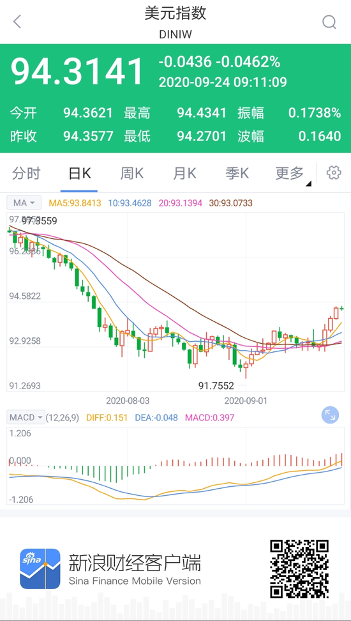
Task: Tap the 10:93.4628 MA legend
Action: click(x=130, y=203)
